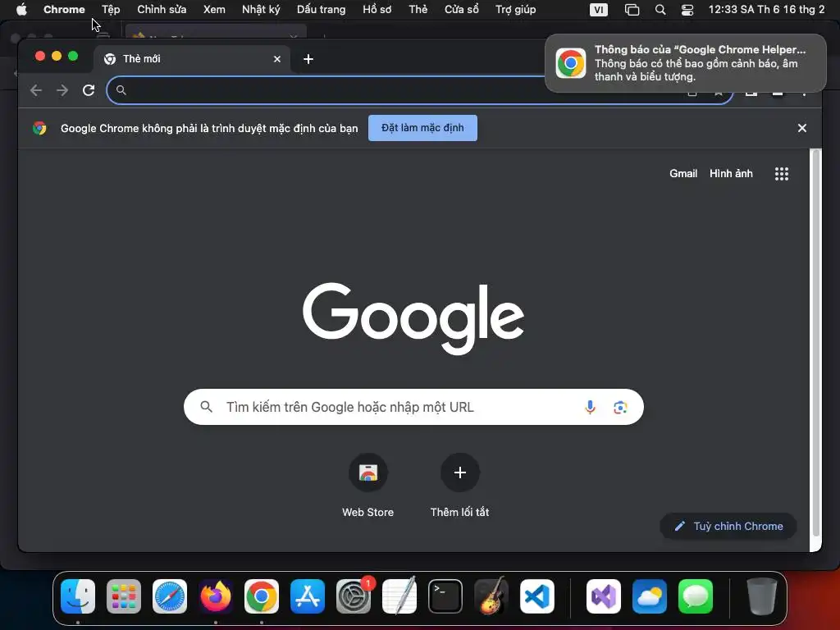840x630 pixels.
Task: Open the "Tệp" menu
Action: click(x=111, y=10)
